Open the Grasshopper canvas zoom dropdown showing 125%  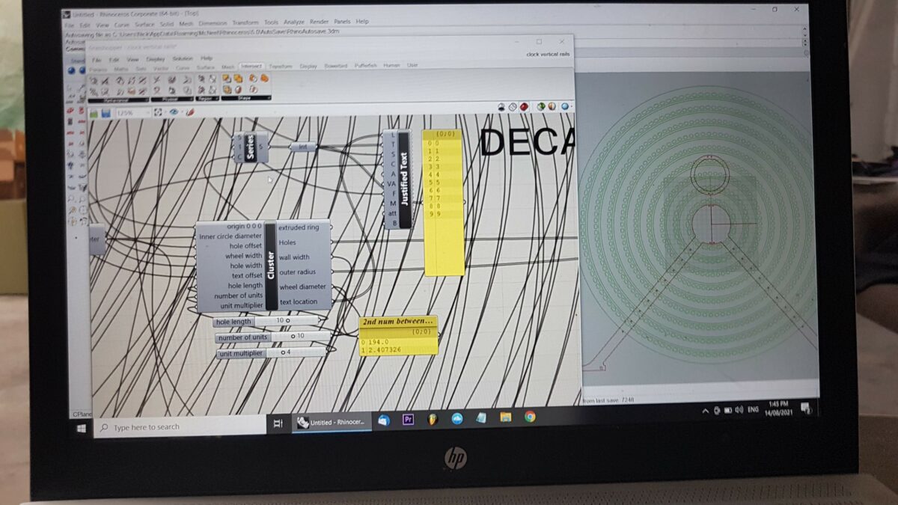[x=132, y=113]
